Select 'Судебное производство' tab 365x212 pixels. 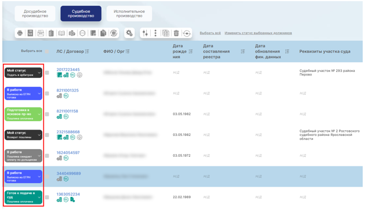click(81, 13)
